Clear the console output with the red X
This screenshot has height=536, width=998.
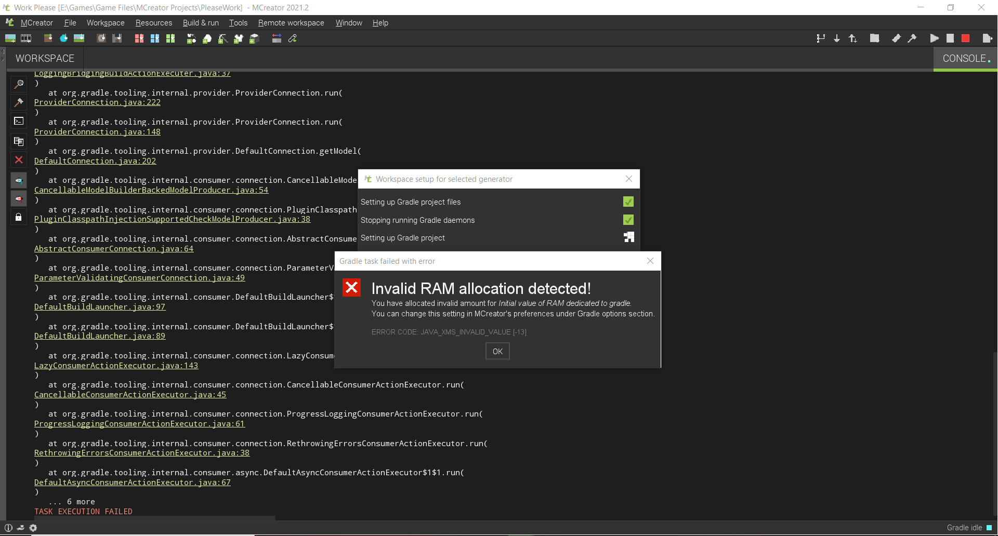pos(19,160)
